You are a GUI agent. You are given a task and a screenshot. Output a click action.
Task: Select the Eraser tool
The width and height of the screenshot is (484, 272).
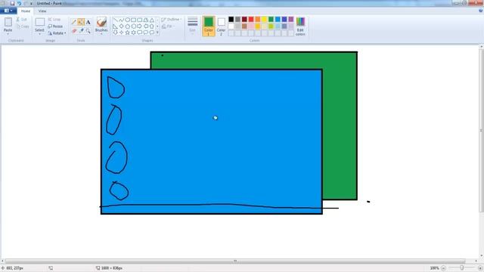coord(74,30)
